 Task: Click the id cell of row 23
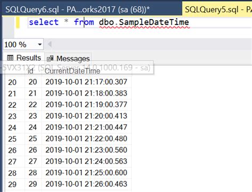coord(33,116)
